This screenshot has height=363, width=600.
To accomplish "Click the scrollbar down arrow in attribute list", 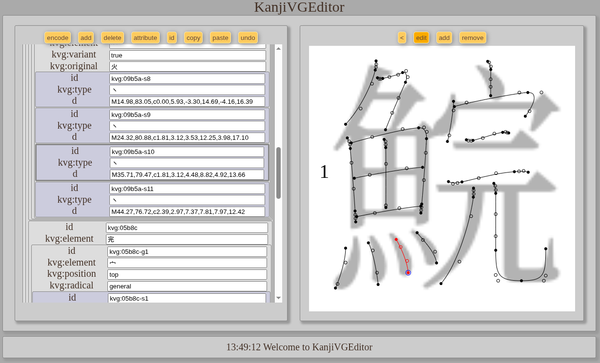I will coord(278,298).
